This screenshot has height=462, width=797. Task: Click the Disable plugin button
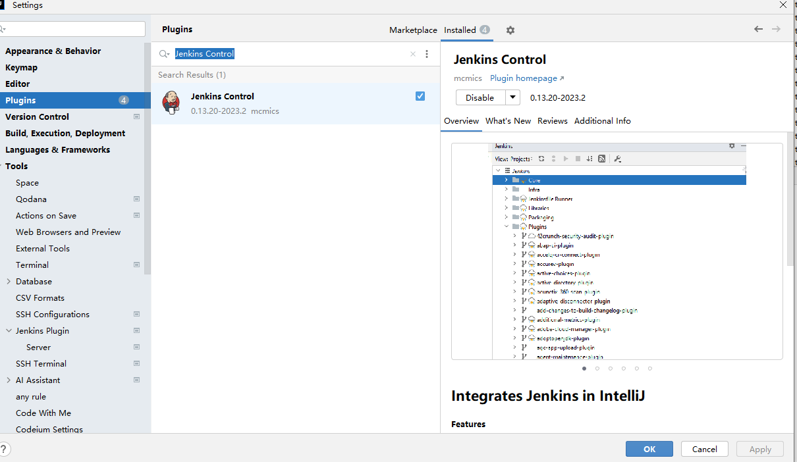click(480, 97)
